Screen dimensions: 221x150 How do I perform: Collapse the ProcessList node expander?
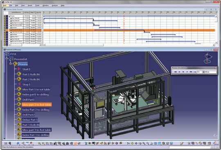[7, 58]
